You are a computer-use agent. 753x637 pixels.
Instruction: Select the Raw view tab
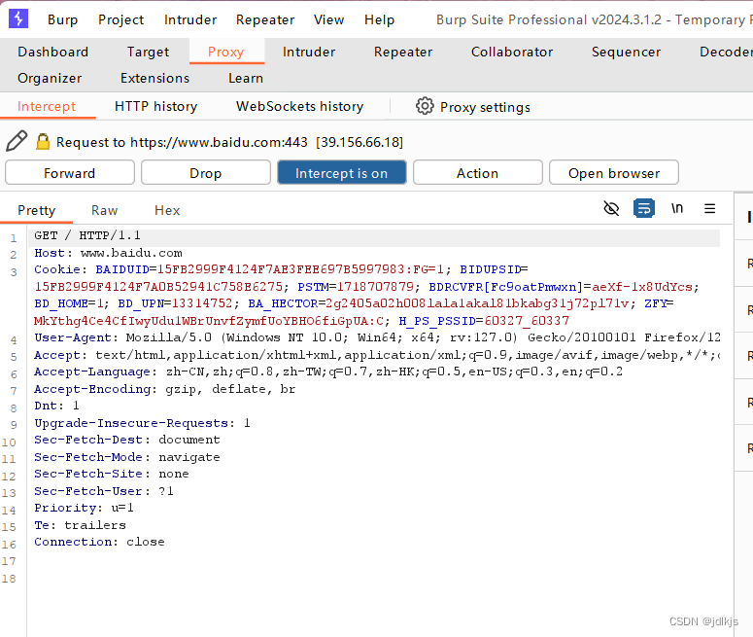coord(104,210)
